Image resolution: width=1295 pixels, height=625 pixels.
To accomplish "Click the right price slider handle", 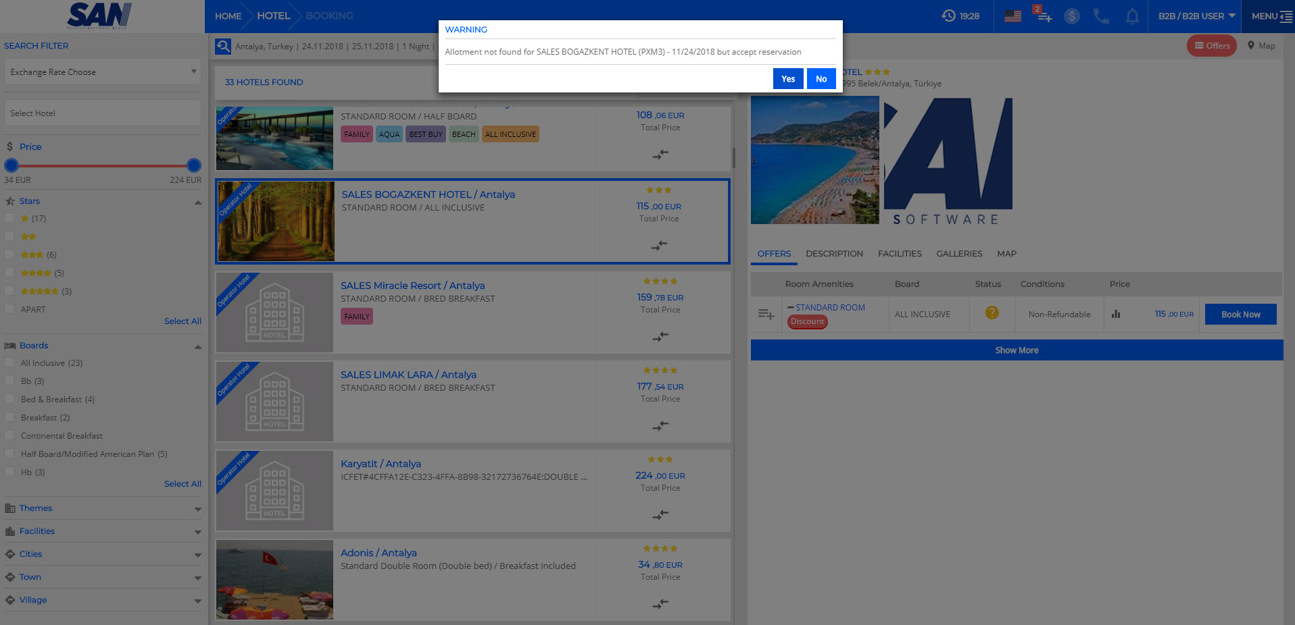I will (x=194, y=165).
